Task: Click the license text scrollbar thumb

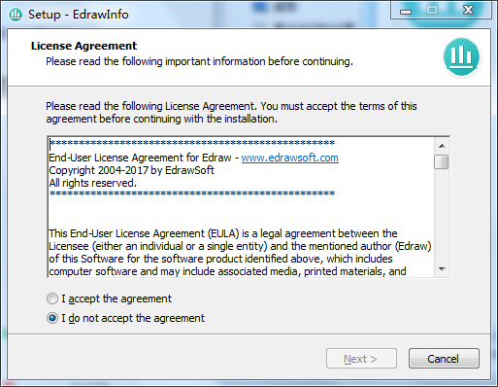Action: tap(442, 161)
